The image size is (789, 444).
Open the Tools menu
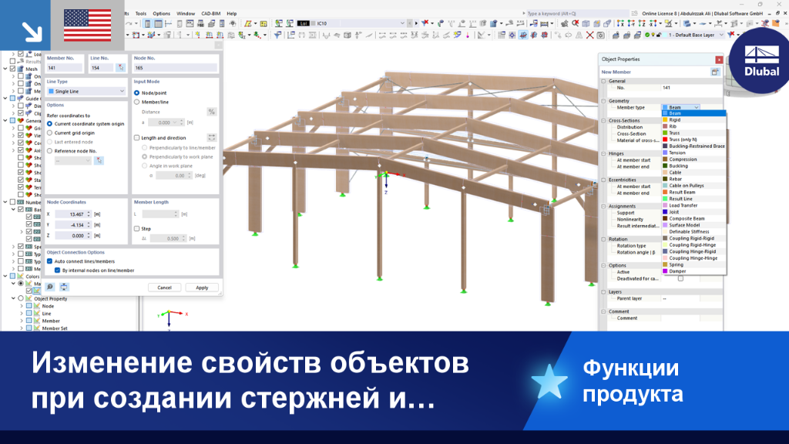click(x=141, y=14)
